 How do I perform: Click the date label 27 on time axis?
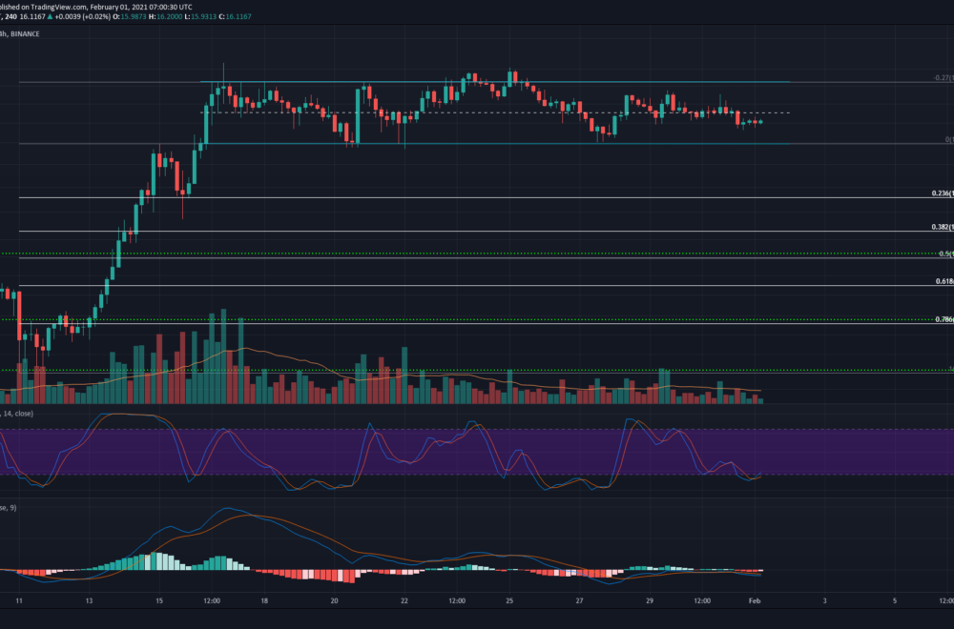pyautogui.click(x=579, y=600)
